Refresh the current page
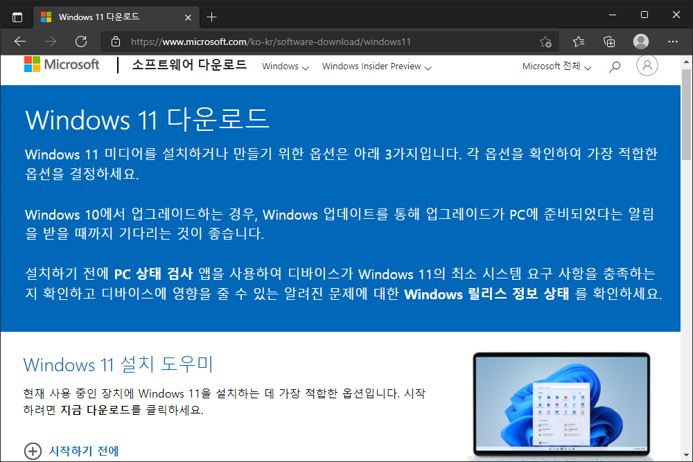693x462 pixels. pyautogui.click(x=81, y=42)
